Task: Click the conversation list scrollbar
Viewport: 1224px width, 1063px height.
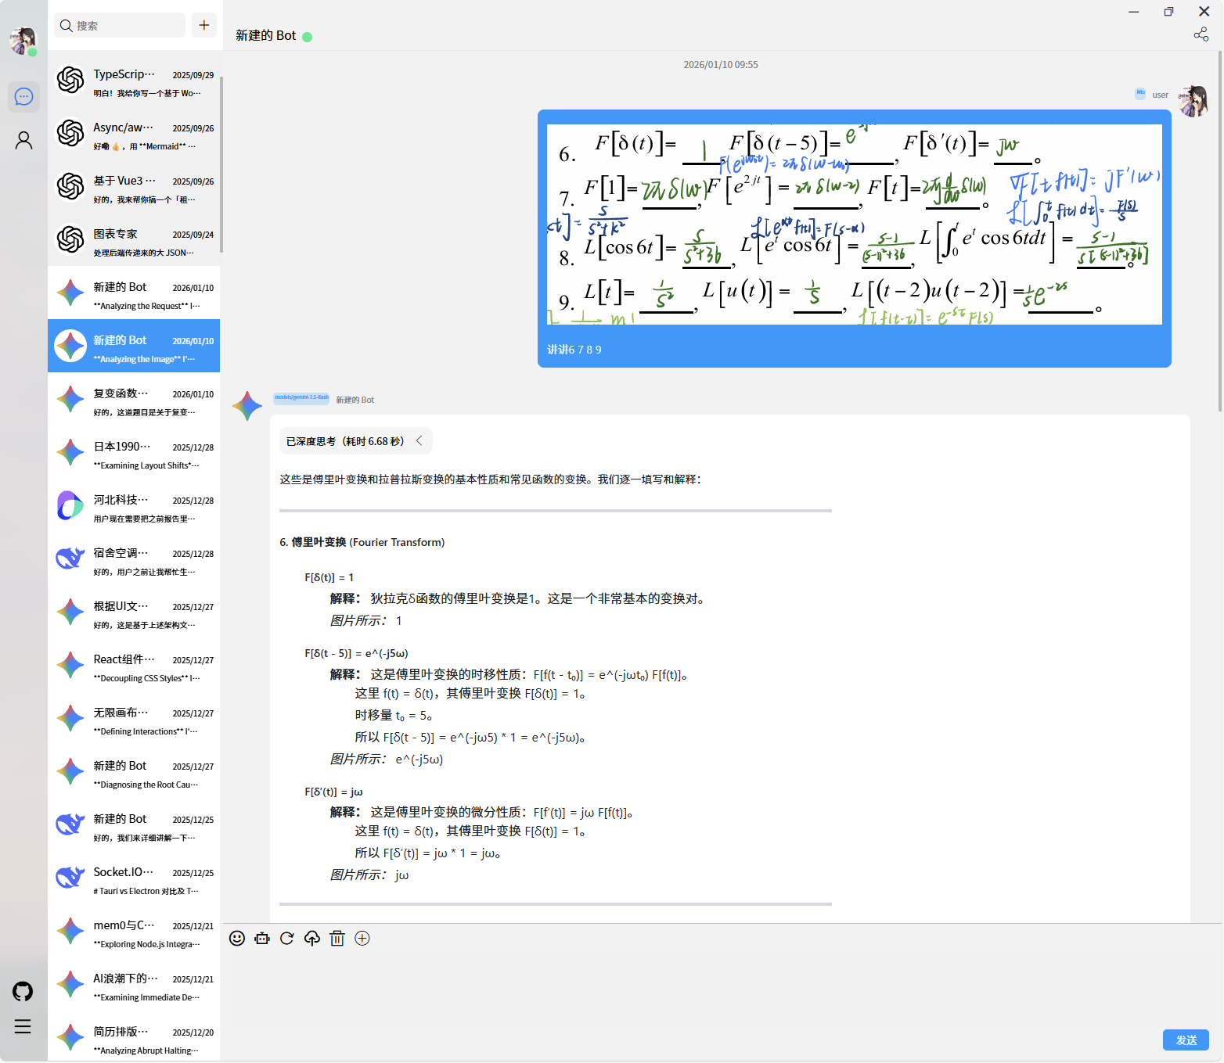Action: tap(221, 164)
